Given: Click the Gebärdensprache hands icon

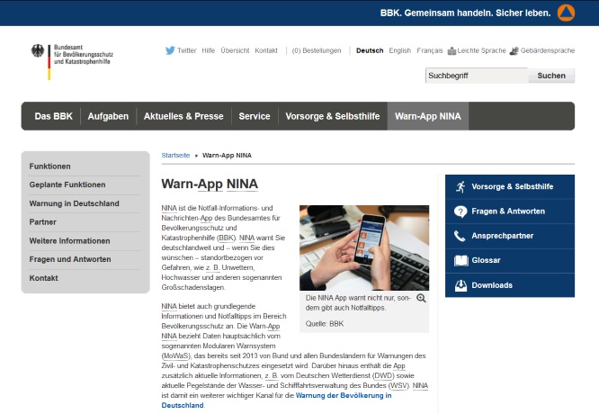Looking at the screenshot, I should click(x=514, y=51).
